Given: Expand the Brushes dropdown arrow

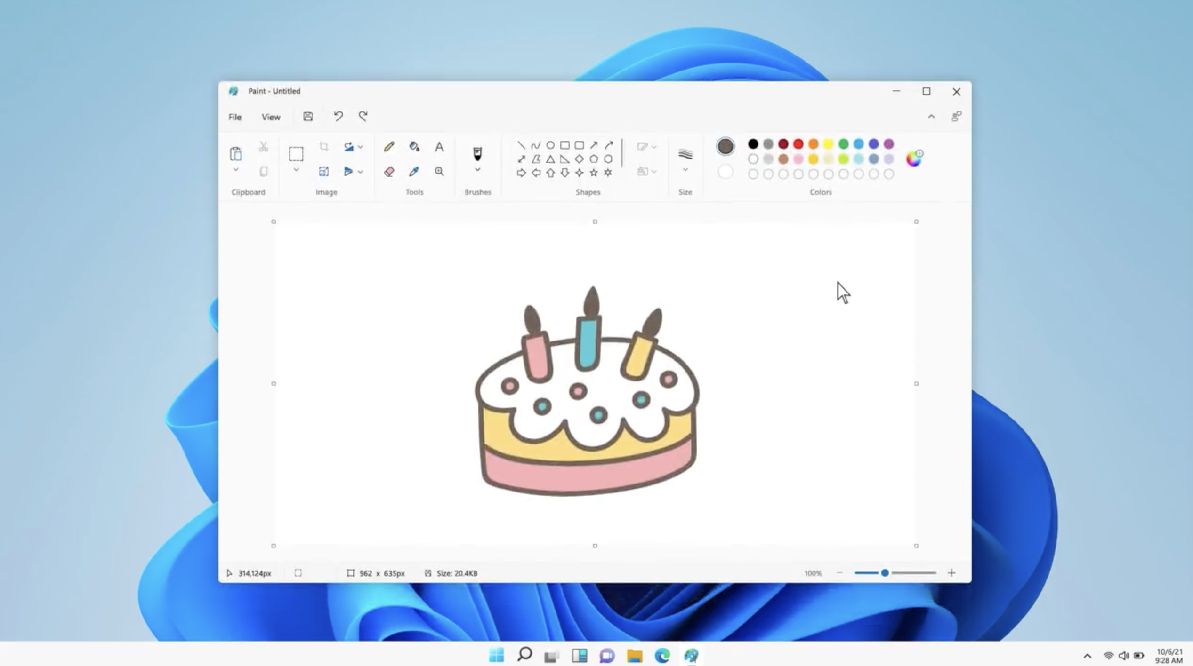Looking at the screenshot, I should coord(477,170).
